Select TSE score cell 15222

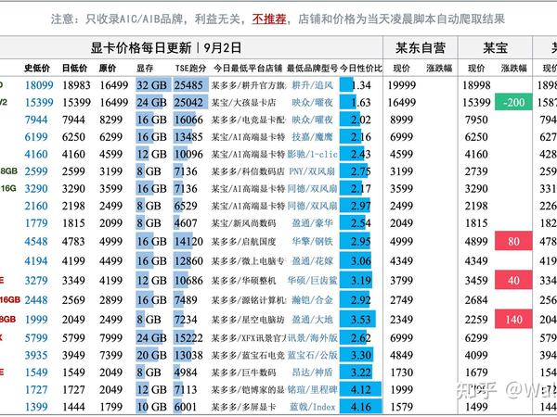188,338
